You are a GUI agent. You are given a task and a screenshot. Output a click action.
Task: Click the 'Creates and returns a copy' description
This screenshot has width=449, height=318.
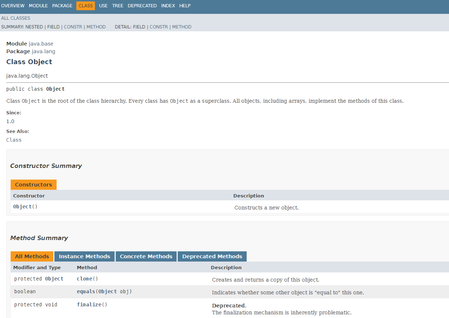(x=266, y=280)
